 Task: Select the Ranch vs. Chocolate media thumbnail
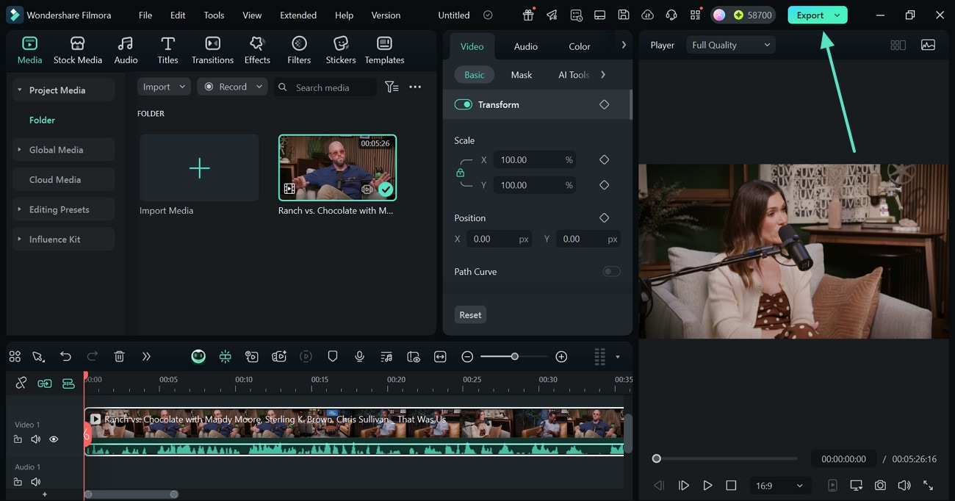(337, 167)
